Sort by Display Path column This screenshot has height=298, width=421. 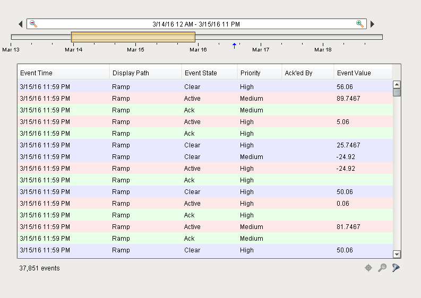[x=145, y=73]
